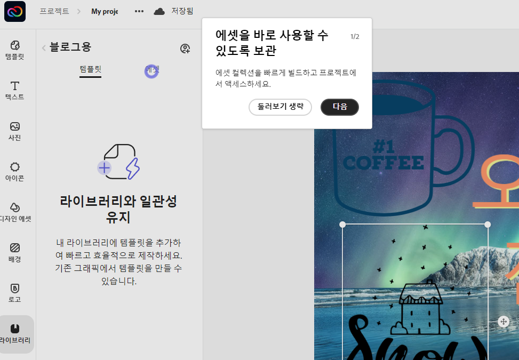Open the 아이콘 panel
519x360 pixels.
tap(15, 172)
